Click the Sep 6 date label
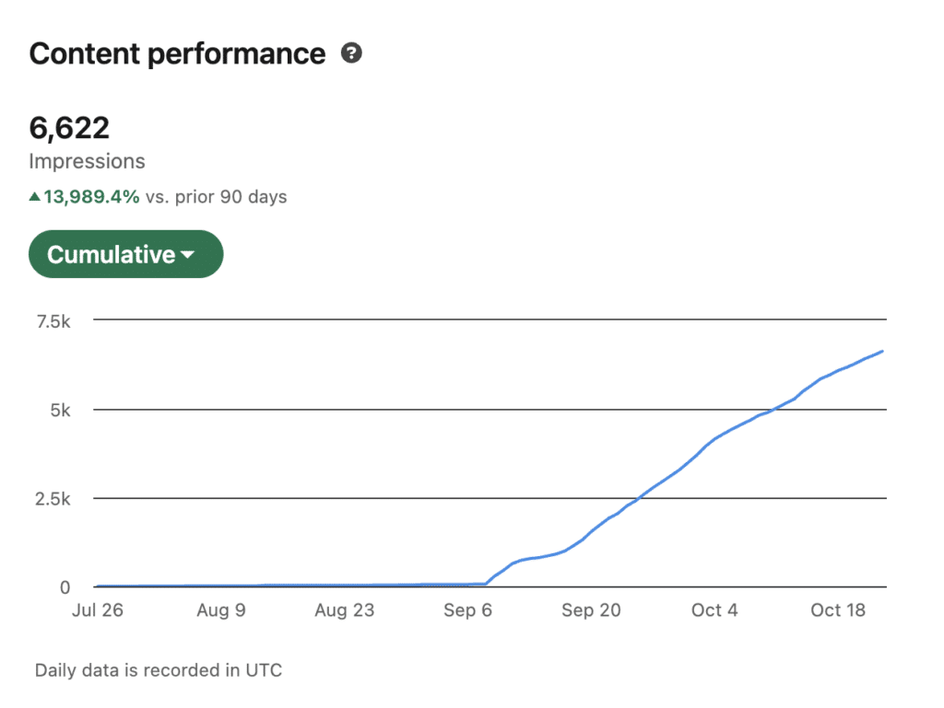Image resolution: width=944 pixels, height=708 pixels. pos(467,610)
